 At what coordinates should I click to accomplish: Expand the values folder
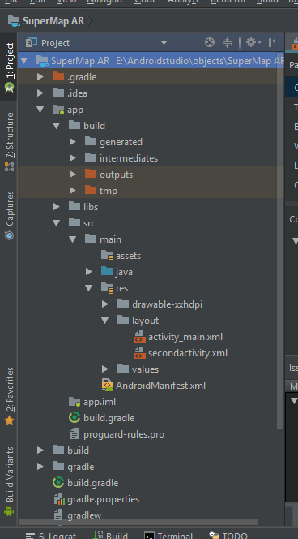point(104,369)
